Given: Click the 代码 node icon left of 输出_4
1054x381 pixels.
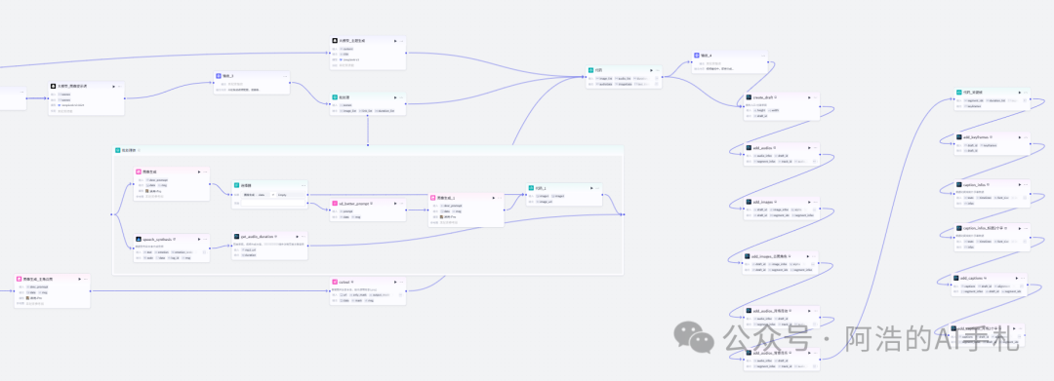Looking at the screenshot, I should coord(590,70).
